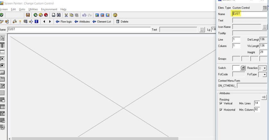The height and width of the screenshot is (140, 269).
Task: Open the Screen menu
Action: pos(4,9)
